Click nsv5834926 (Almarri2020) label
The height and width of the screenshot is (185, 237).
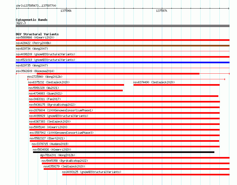tap(52, 149)
